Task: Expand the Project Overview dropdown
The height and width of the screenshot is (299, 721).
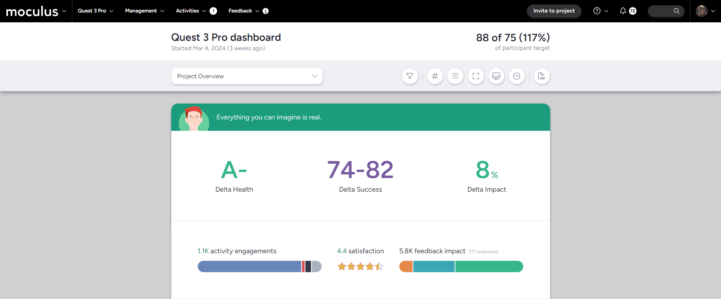Action: (247, 76)
